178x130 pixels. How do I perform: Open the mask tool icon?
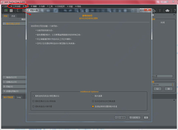(x=167, y=11)
